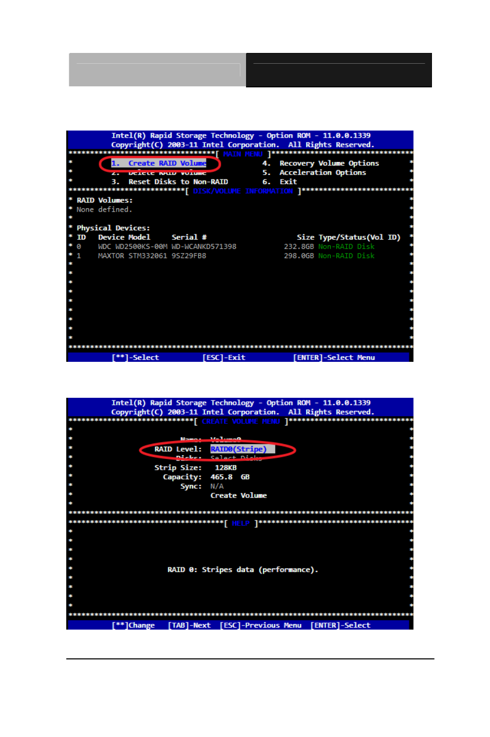This screenshot has height=737, width=490.
Task: Click the [ENTER]-Select footer hint
Action: click(x=341, y=625)
